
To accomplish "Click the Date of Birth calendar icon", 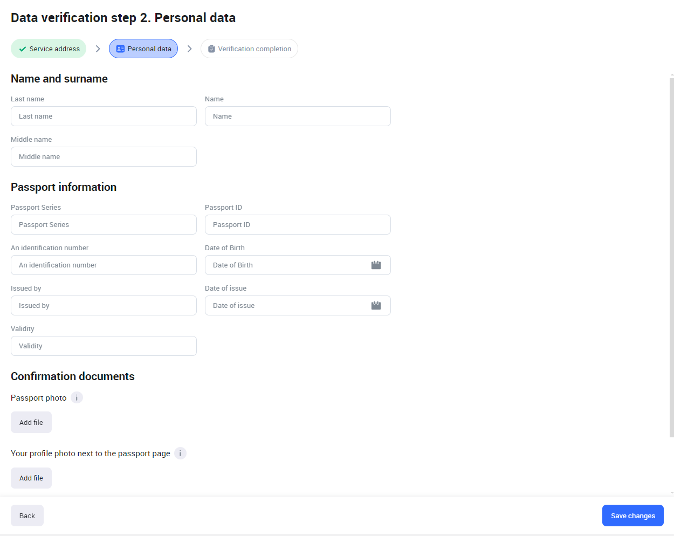I will [376, 265].
